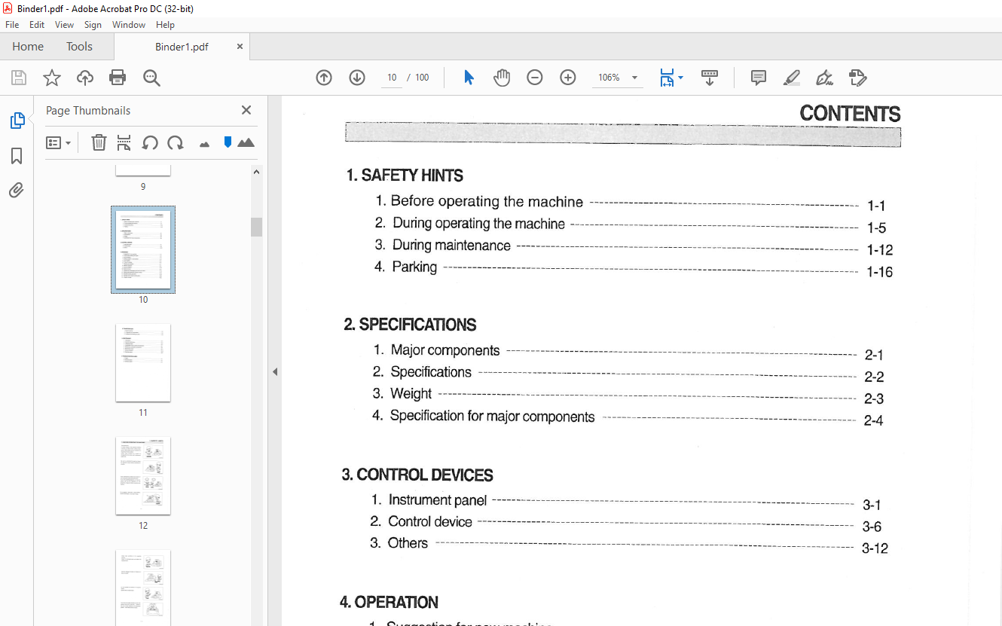1002x626 pixels.
Task: Close the Page Thumbnails panel
Action: (246, 110)
